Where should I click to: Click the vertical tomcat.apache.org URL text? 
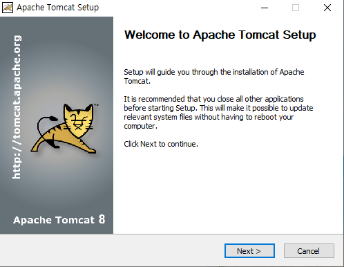click(x=17, y=107)
